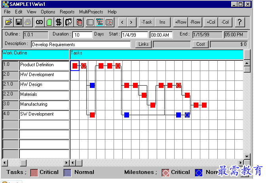Select the HW Design outline row
Screen dimensions: 266x183
pos(36,85)
